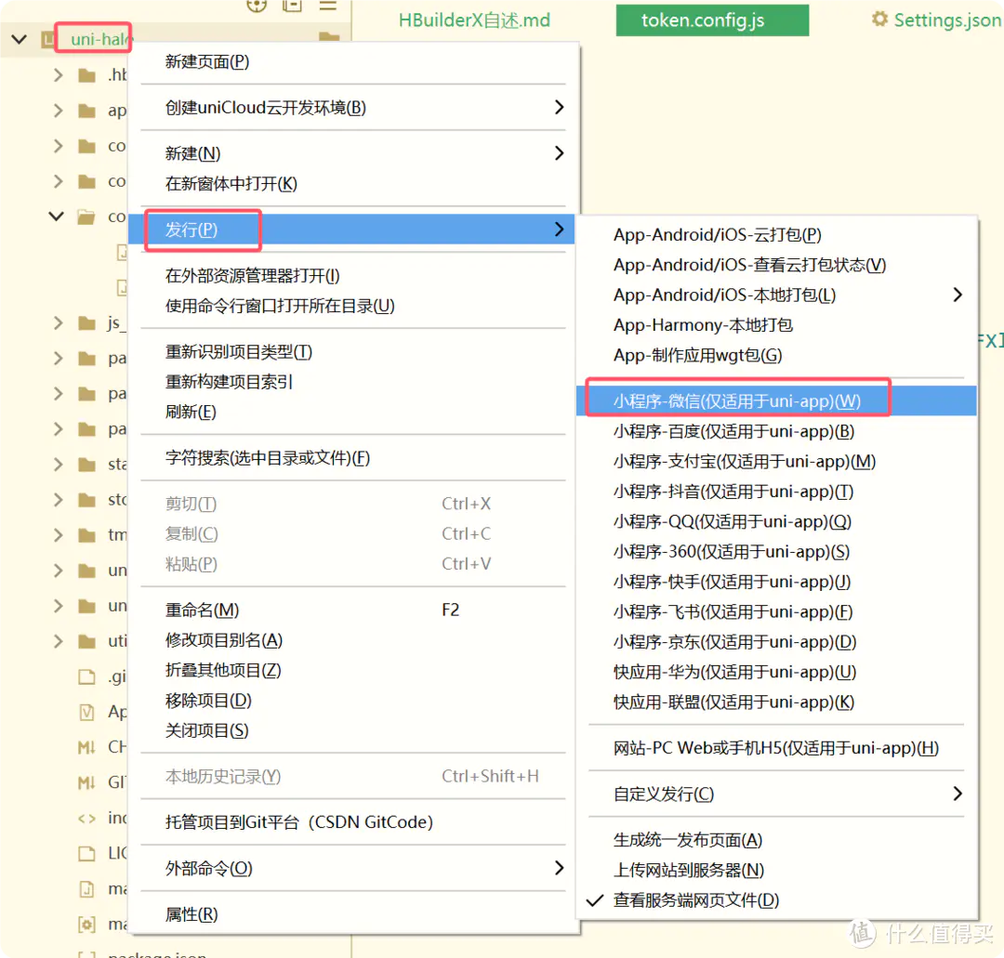The height and width of the screenshot is (958, 1004).
Task: Collapse the uni-halo project tree chevron
Action: click(18, 39)
